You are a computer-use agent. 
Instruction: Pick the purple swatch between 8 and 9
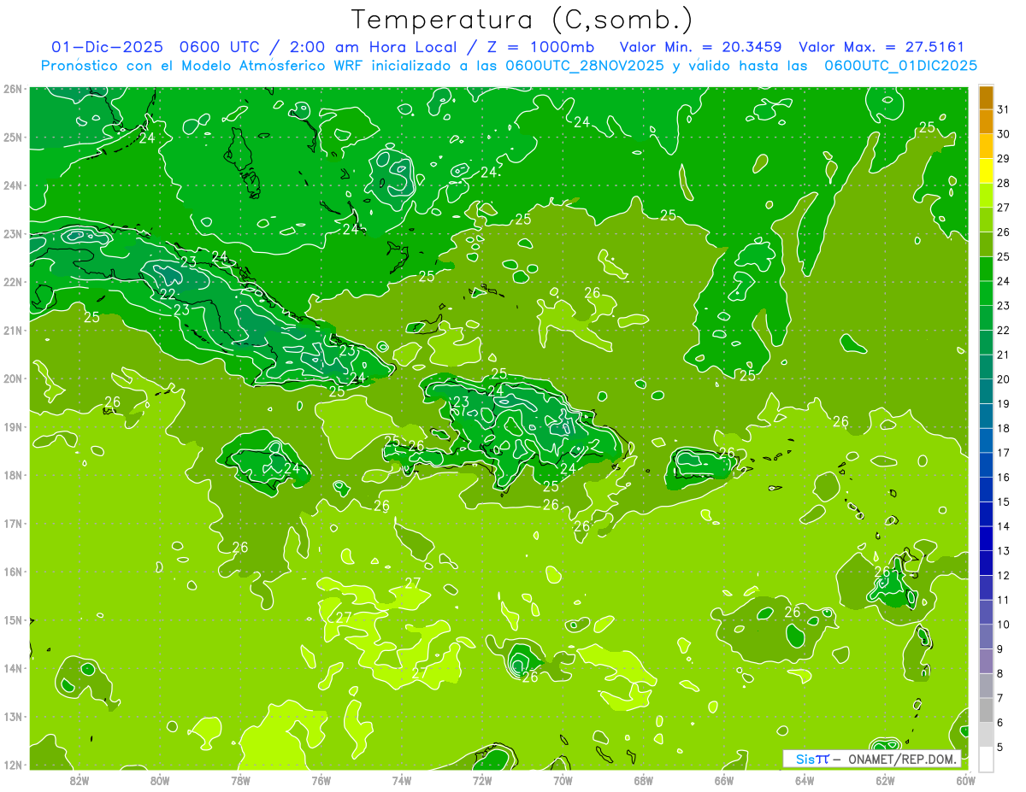tap(986, 661)
